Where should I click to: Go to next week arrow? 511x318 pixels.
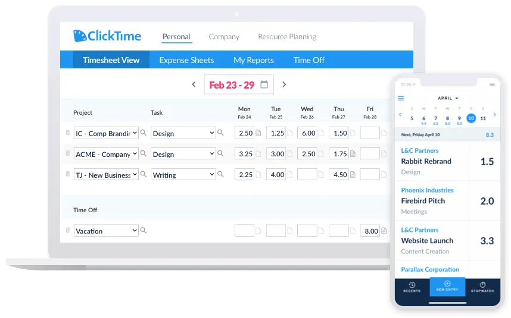tap(284, 84)
